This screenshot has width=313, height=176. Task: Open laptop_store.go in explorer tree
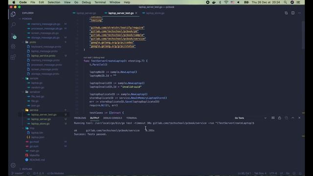[x=40, y=124]
